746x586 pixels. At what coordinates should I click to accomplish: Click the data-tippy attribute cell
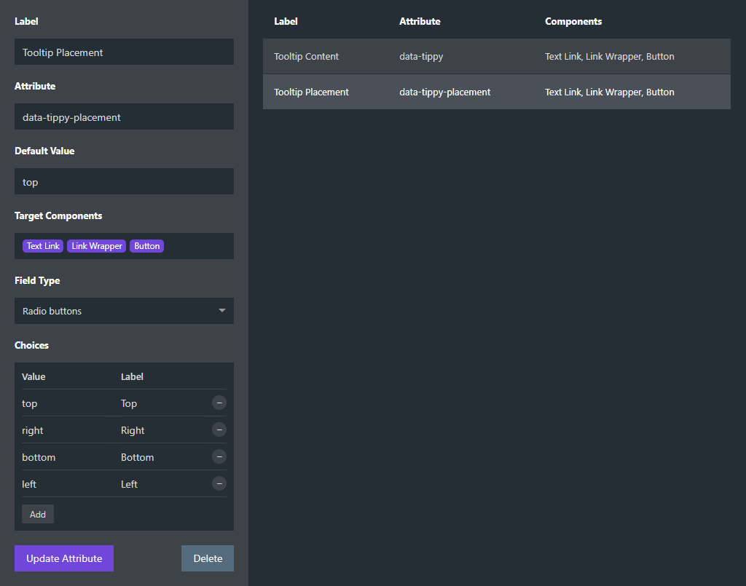tap(421, 57)
